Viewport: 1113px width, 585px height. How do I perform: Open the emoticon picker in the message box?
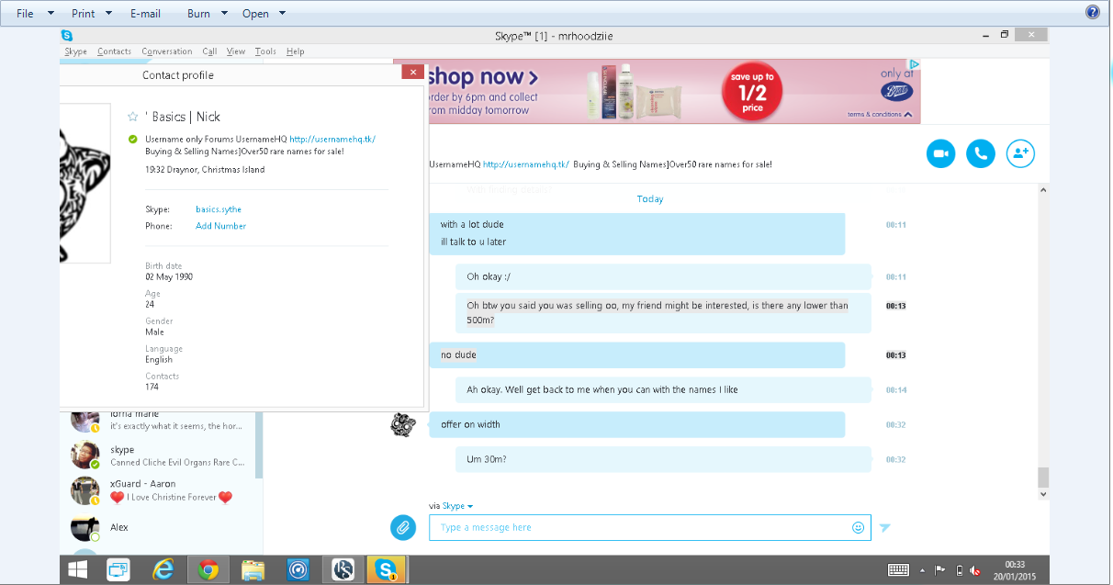[x=858, y=527]
